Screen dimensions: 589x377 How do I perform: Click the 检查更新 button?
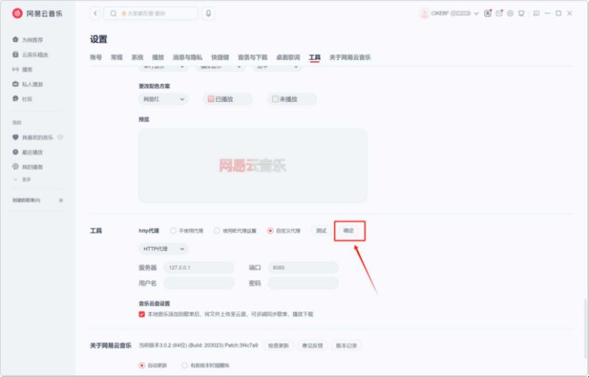(x=278, y=345)
